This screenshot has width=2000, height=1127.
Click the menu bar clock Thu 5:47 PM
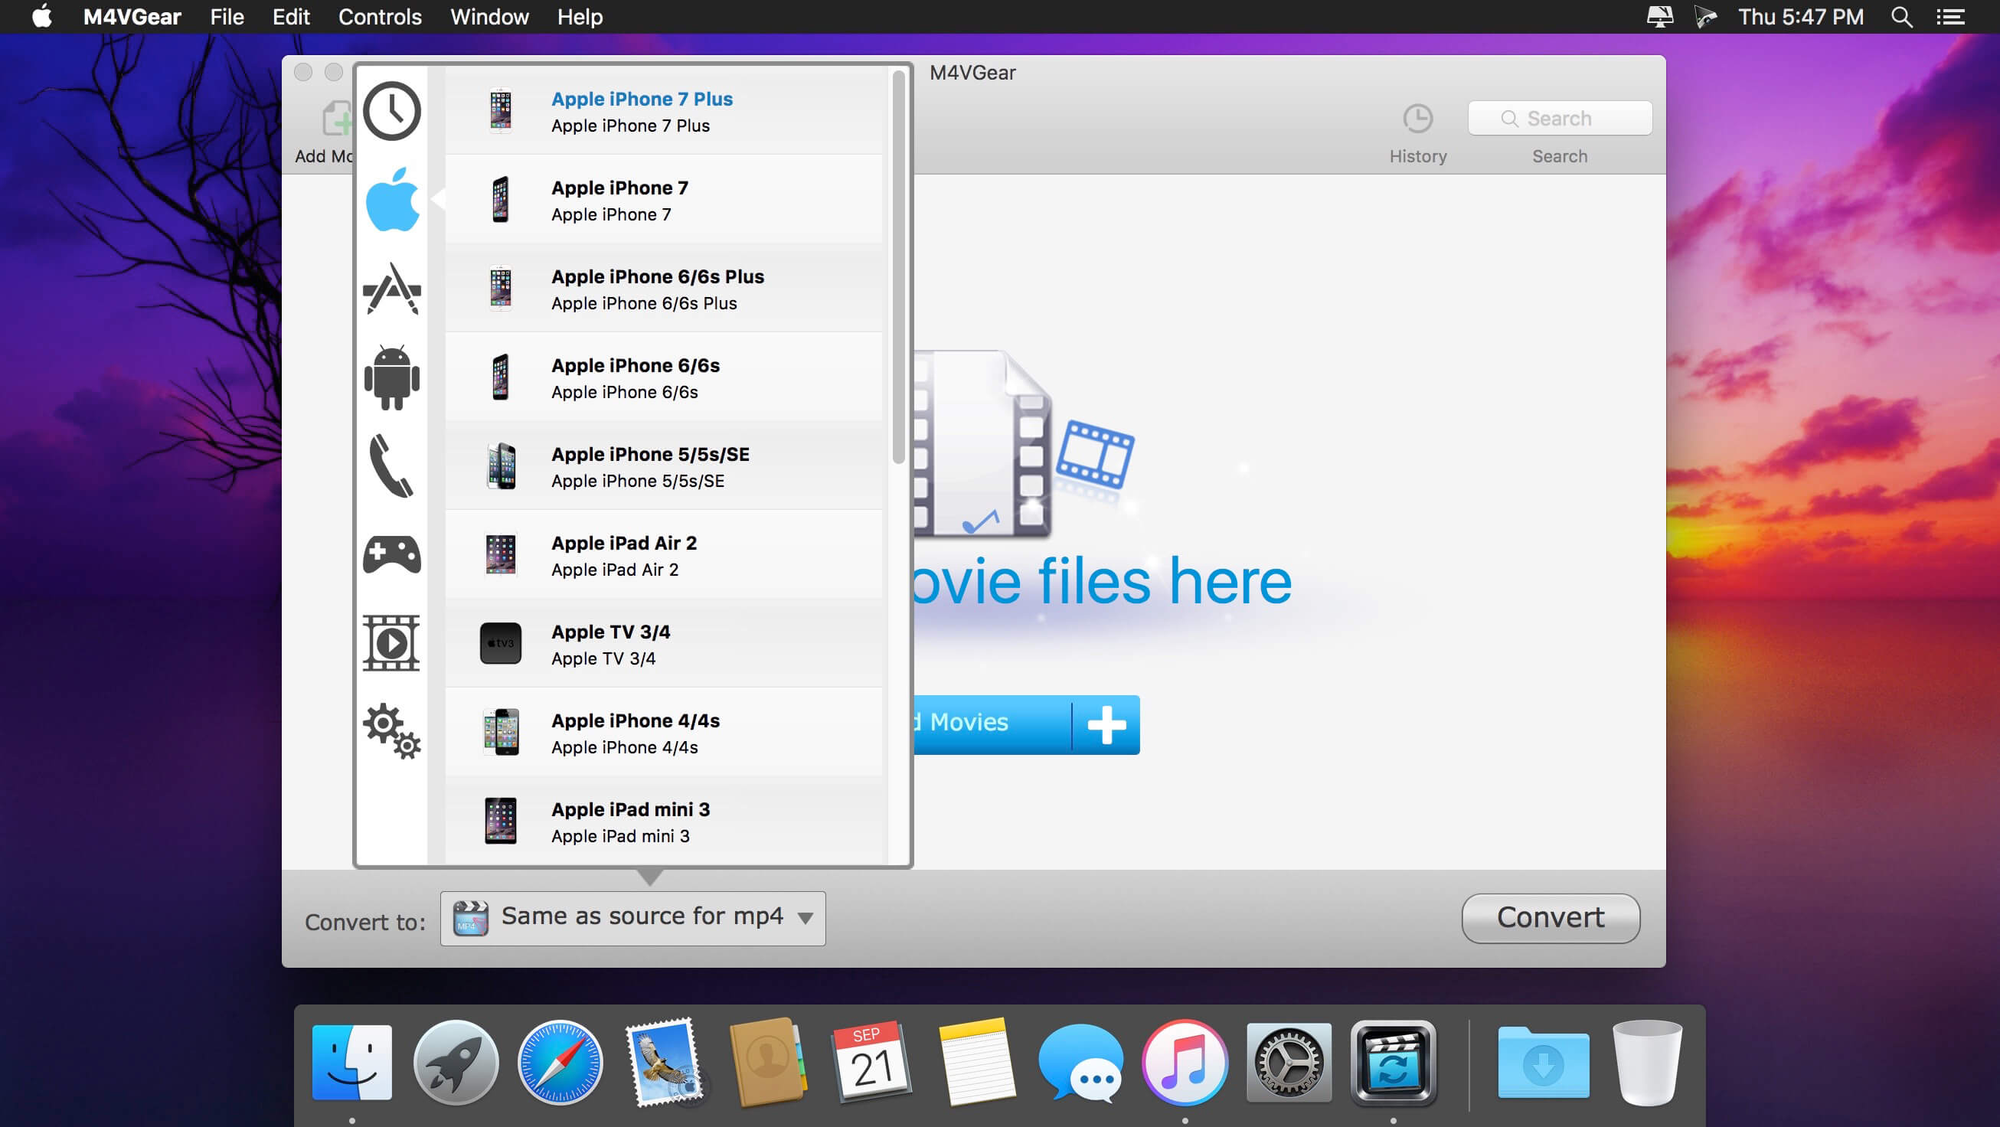pos(1800,16)
